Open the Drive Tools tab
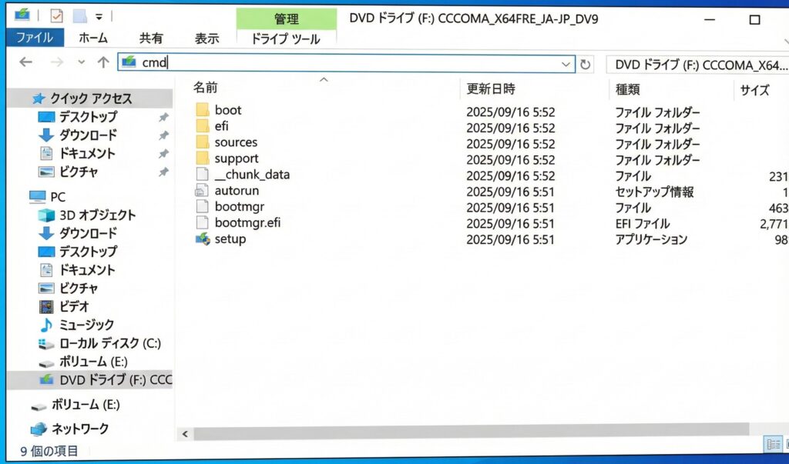 click(x=285, y=38)
